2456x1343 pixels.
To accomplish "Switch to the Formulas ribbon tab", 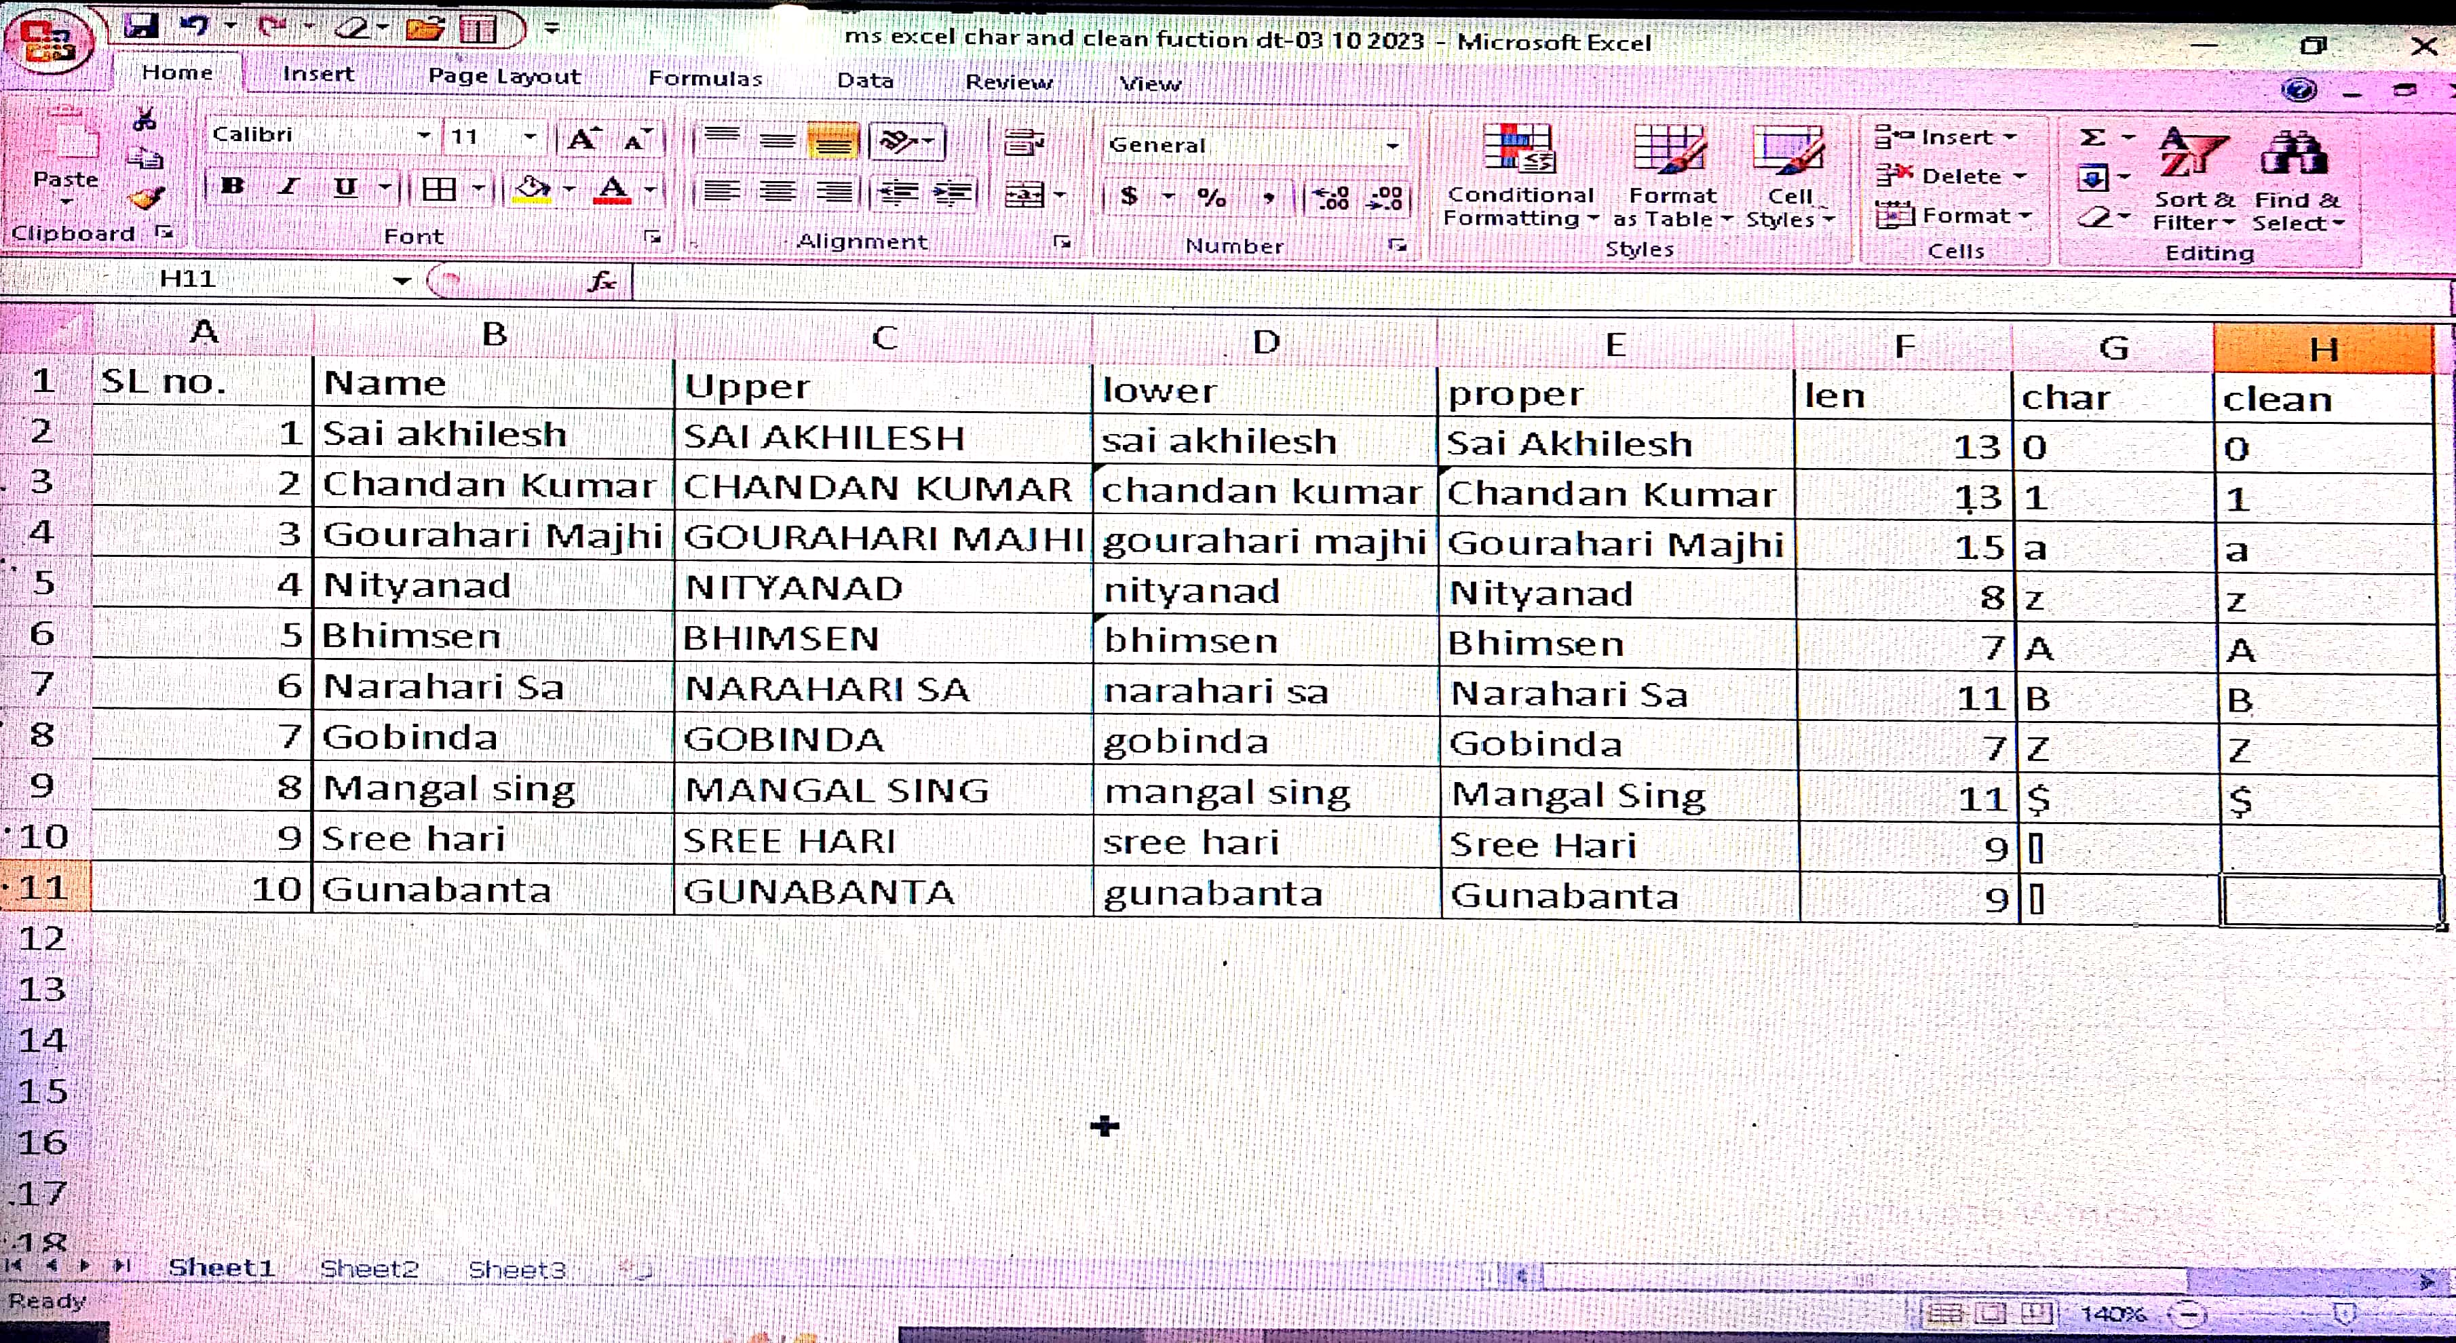I will (x=705, y=78).
